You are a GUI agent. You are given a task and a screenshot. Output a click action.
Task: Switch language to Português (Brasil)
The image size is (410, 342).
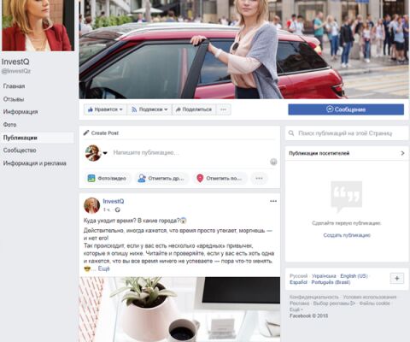pyautogui.click(x=331, y=282)
